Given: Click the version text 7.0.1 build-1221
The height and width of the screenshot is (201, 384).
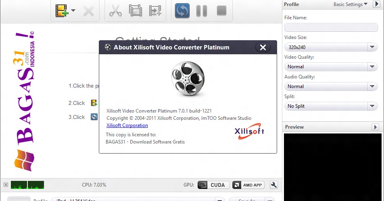Looking at the screenshot, I should pos(195,111).
